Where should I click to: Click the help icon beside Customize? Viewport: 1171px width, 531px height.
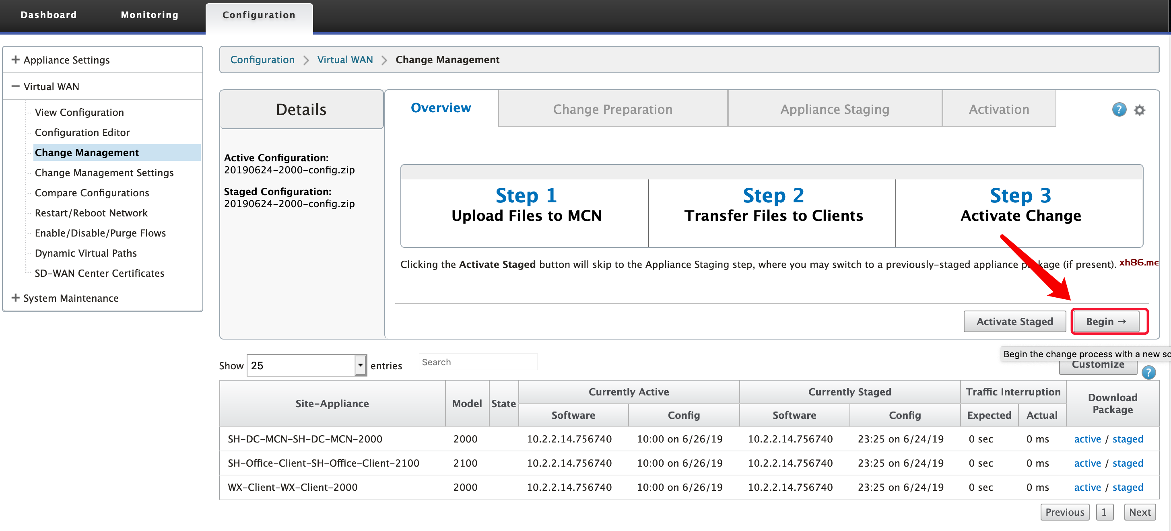[1148, 373]
